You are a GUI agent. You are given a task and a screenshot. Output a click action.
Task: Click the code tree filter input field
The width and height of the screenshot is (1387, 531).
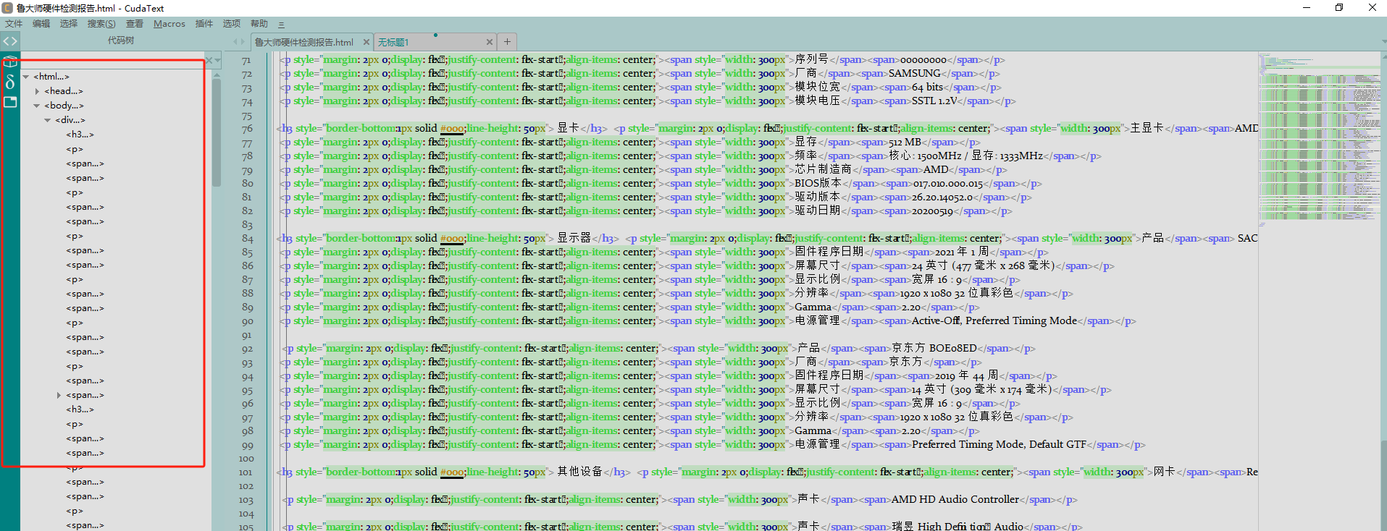(x=112, y=60)
